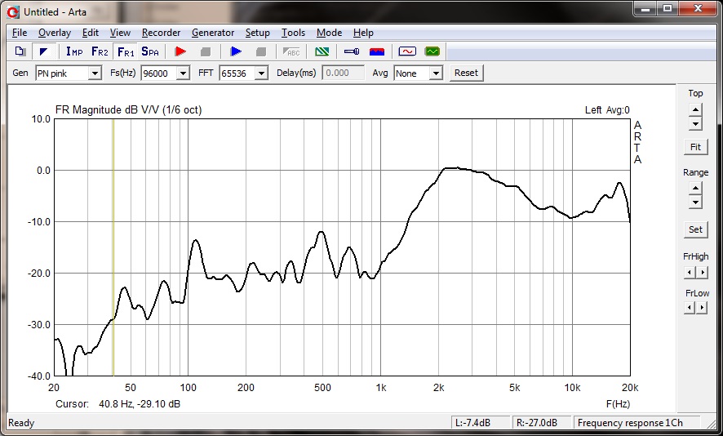Click the Delay(ms) input field

coord(343,73)
